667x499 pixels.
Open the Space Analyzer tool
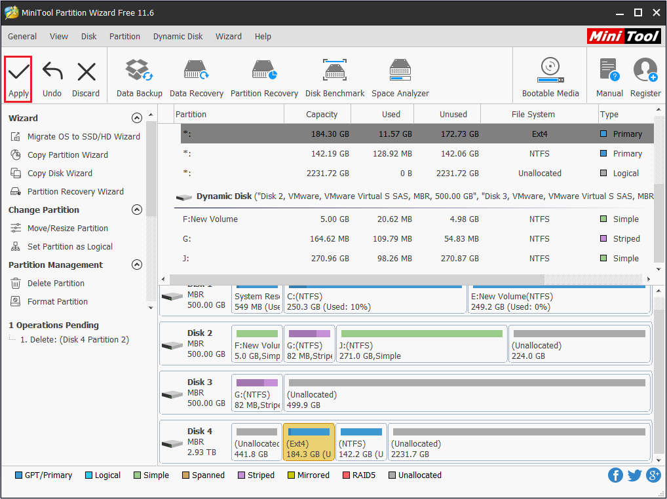(x=400, y=79)
